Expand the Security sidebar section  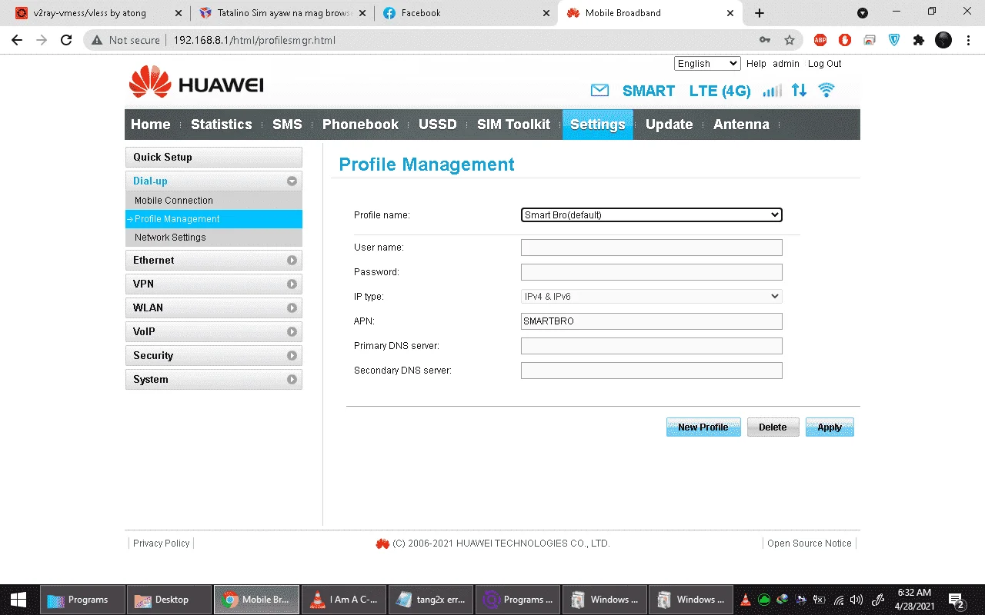pos(213,355)
